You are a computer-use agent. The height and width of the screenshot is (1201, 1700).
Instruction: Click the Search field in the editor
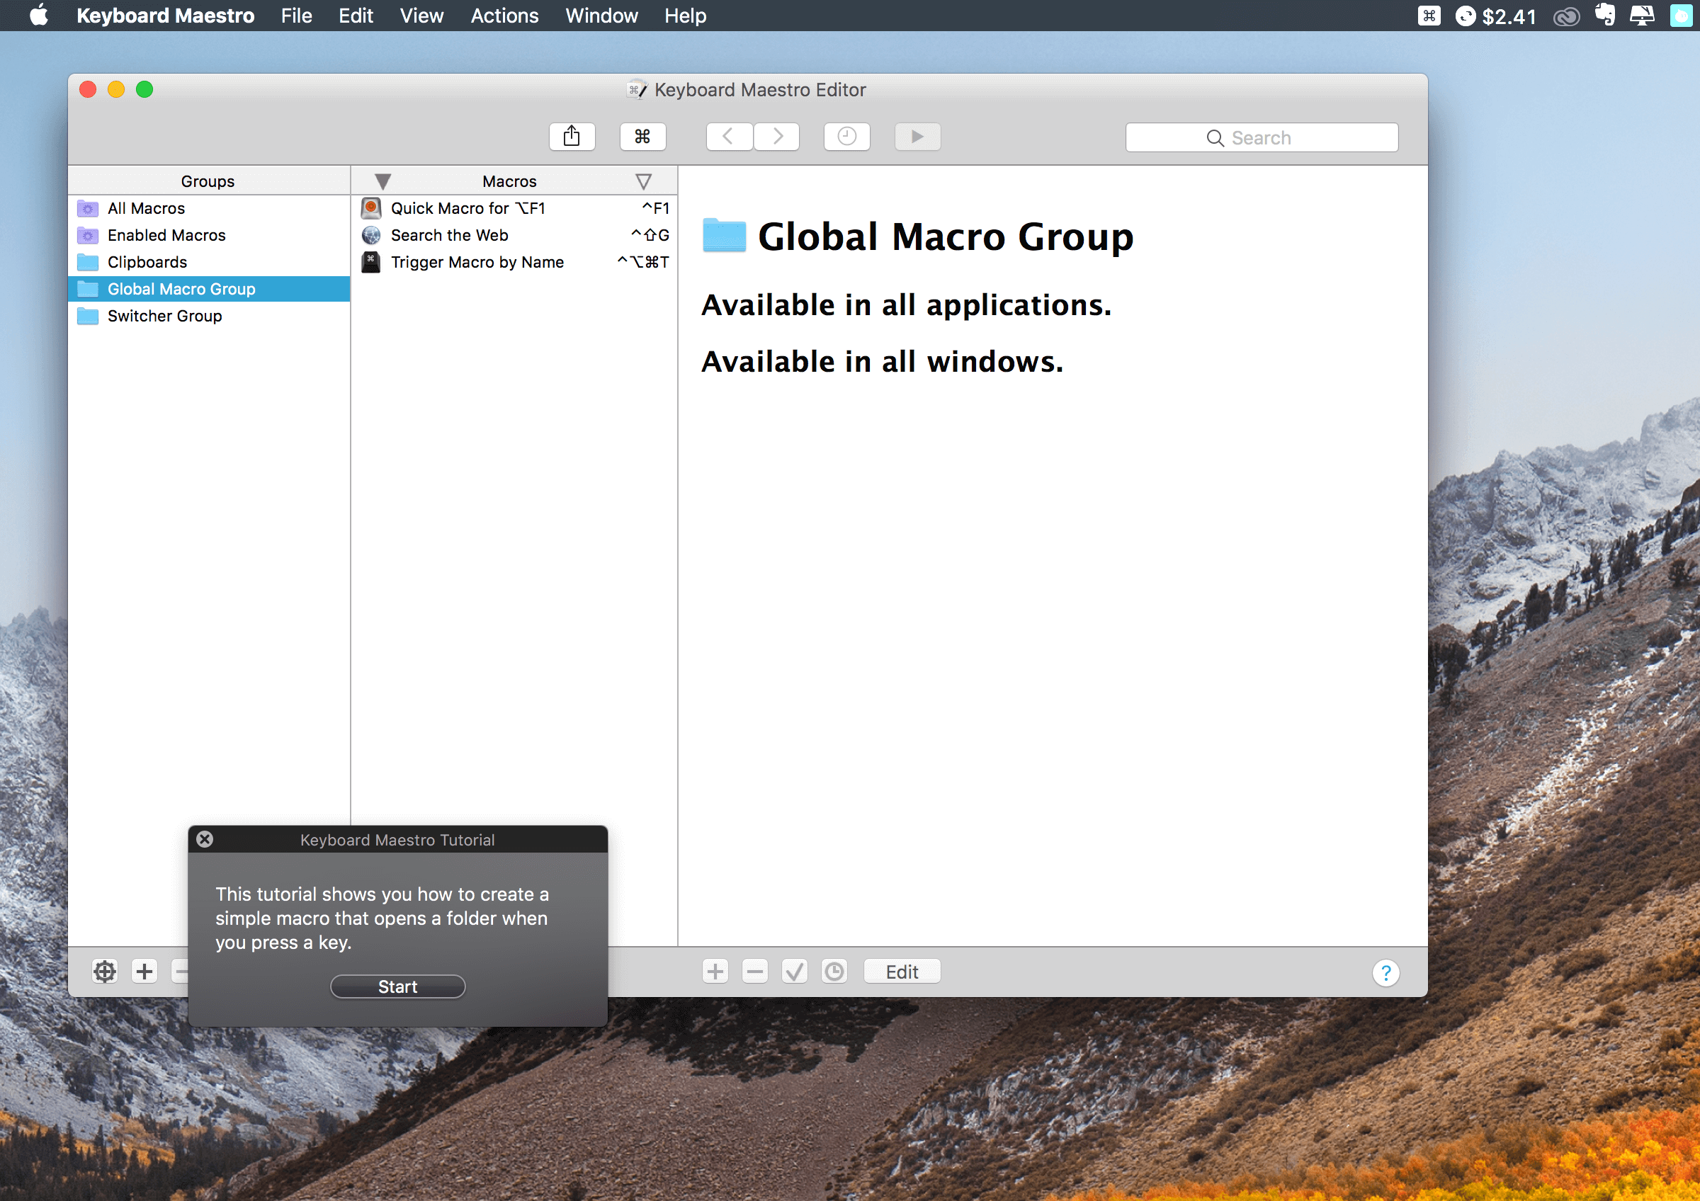pyautogui.click(x=1262, y=137)
